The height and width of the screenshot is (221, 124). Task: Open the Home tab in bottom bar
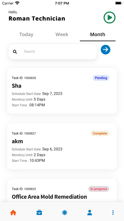click(x=13, y=212)
